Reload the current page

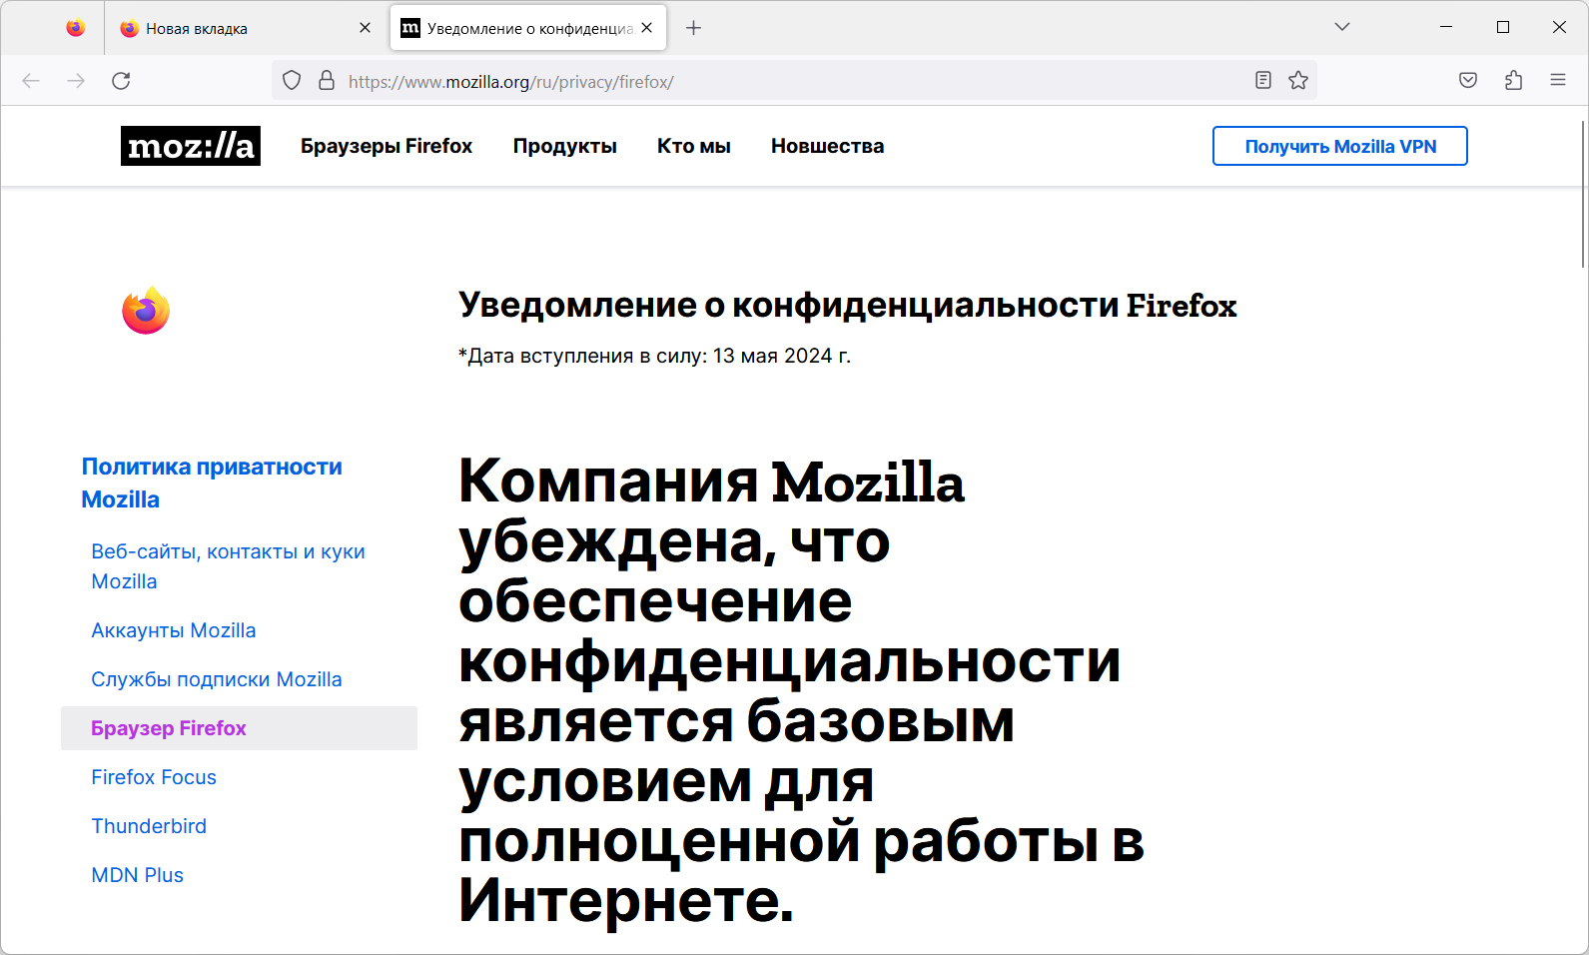[121, 81]
